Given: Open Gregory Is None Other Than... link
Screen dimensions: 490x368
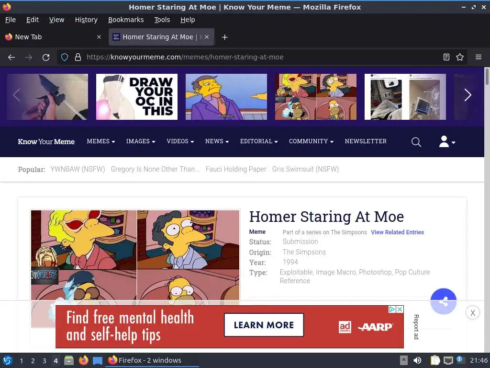Looking at the screenshot, I should (155, 169).
